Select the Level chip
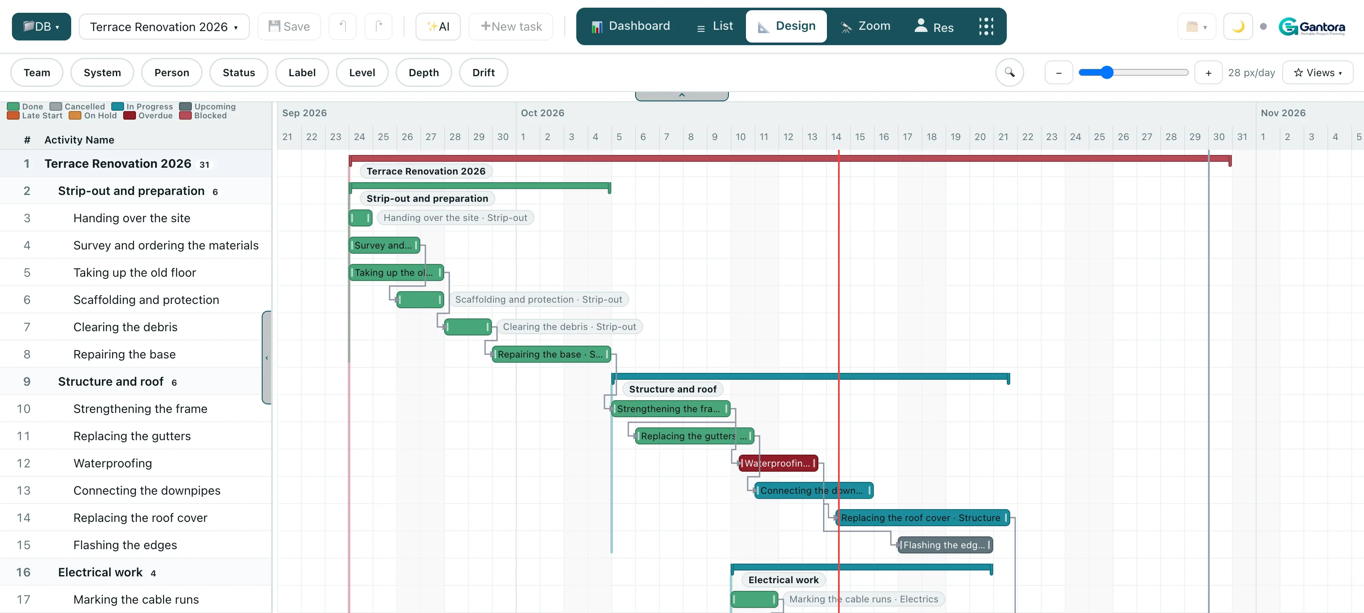The image size is (1364, 613). coord(362,72)
